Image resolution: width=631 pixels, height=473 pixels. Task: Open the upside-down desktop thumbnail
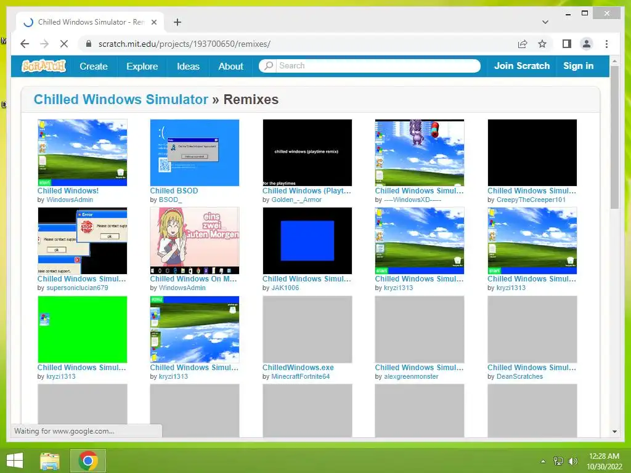coord(195,329)
